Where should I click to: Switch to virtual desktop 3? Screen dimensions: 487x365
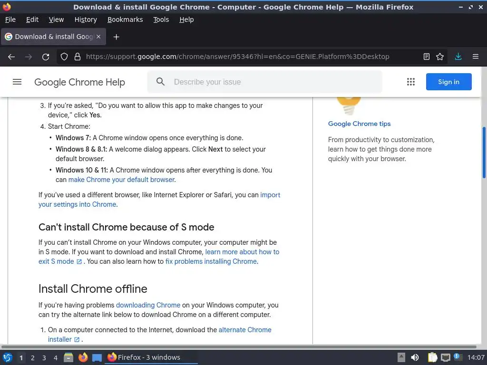[44, 358]
